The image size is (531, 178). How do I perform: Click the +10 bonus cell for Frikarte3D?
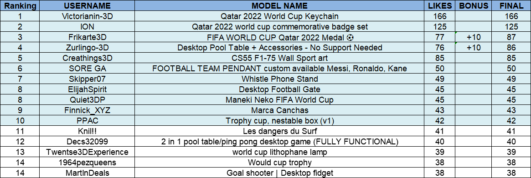click(x=474, y=37)
